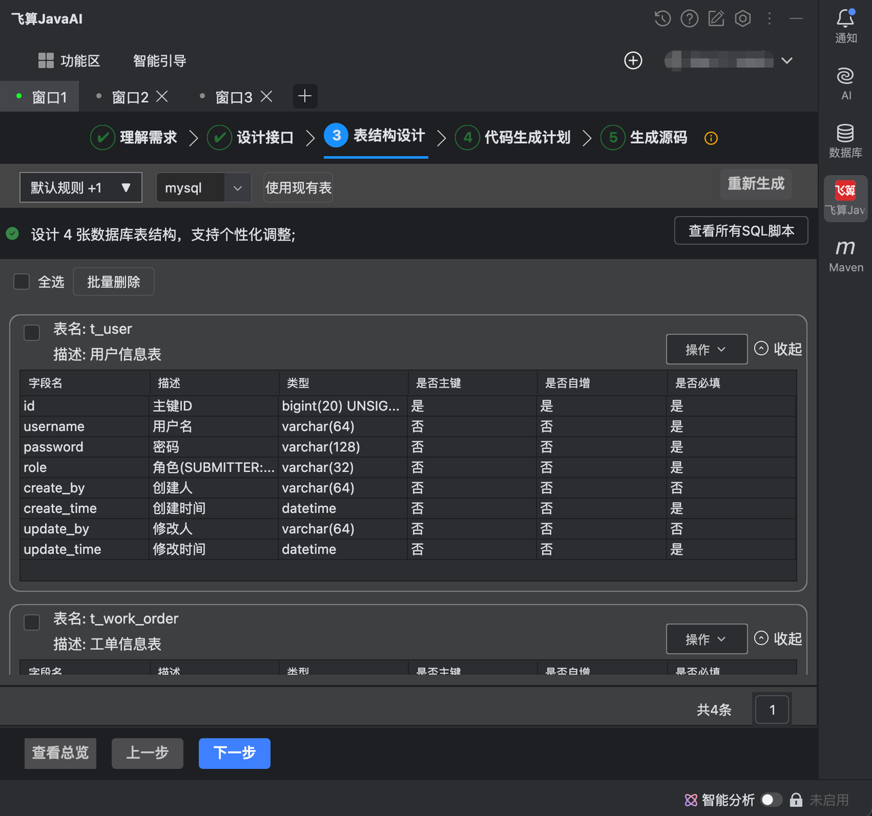
Task: Click 查看所有SQL脚本 button
Action: pyautogui.click(x=741, y=230)
